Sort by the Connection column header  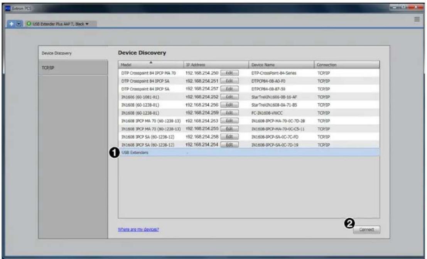point(347,65)
